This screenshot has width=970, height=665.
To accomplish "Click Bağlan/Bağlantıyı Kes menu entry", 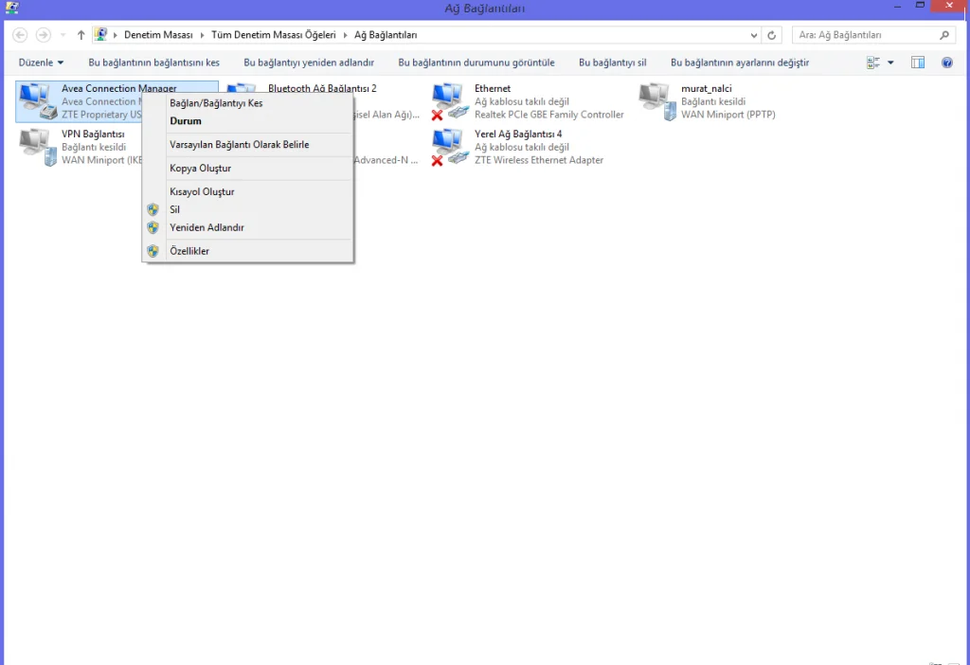I will pos(216,103).
